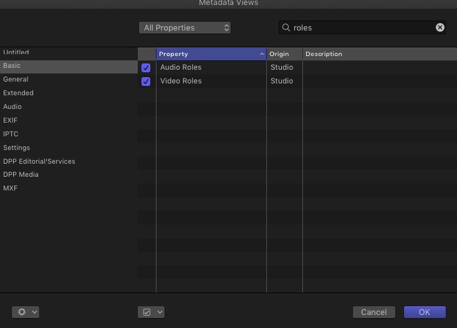457x328 pixels.
Task: Open the gear action menu
Action: click(26, 312)
